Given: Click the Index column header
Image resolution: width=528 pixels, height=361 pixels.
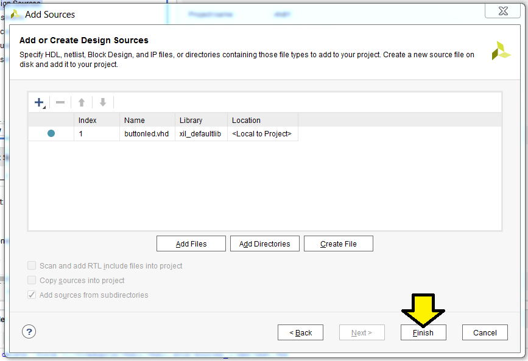Looking at the screenshot, I should [x=97, y=120].
